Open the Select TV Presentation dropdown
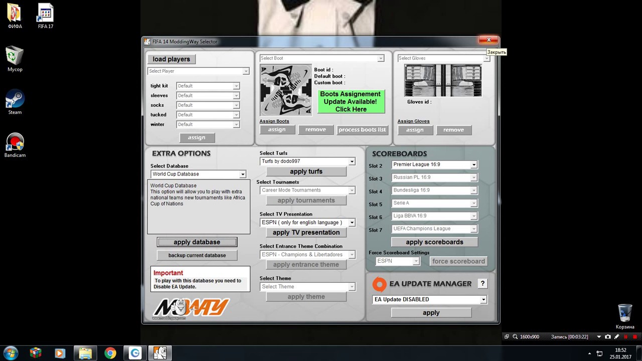The height and width of the screenshot is (361, 642). click(x=307, y=223)
